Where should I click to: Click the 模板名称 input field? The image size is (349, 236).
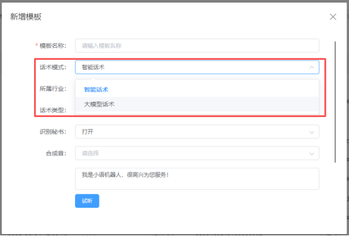pyautogui.click(x=197, y=45)
